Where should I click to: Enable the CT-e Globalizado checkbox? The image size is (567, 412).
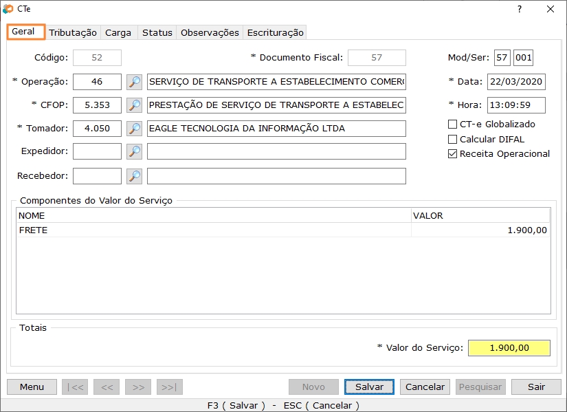coord(452,124)
